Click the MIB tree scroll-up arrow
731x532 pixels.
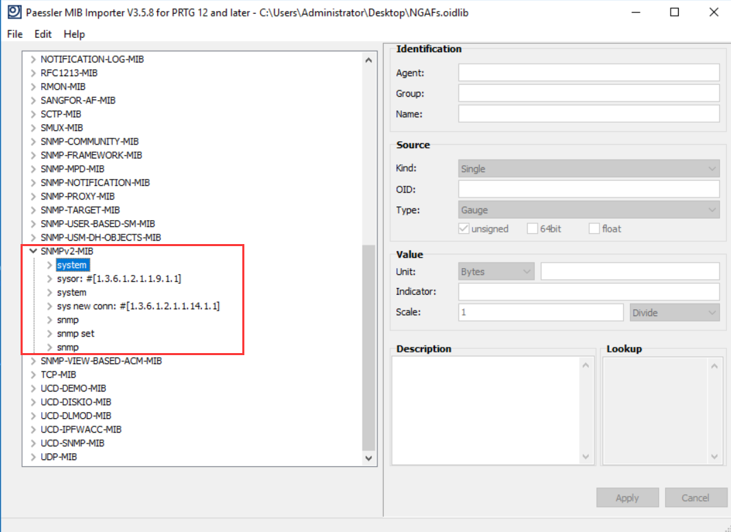click(x=369, y=60)
